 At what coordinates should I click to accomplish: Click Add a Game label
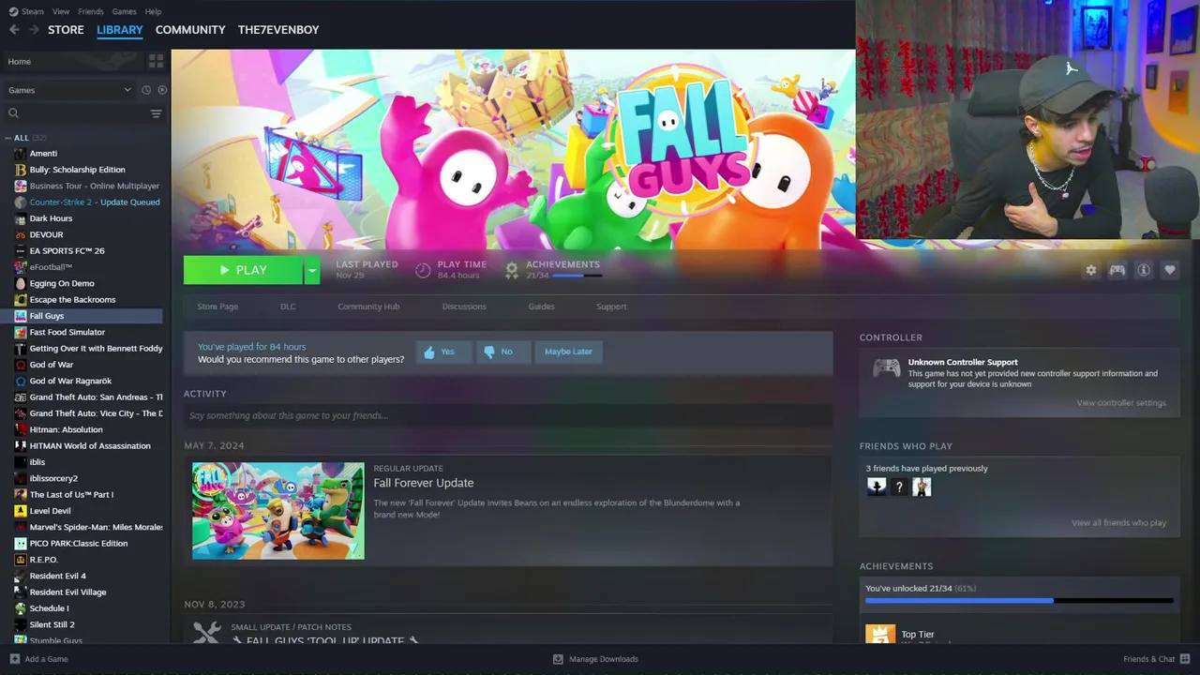[x=47, y=659]
